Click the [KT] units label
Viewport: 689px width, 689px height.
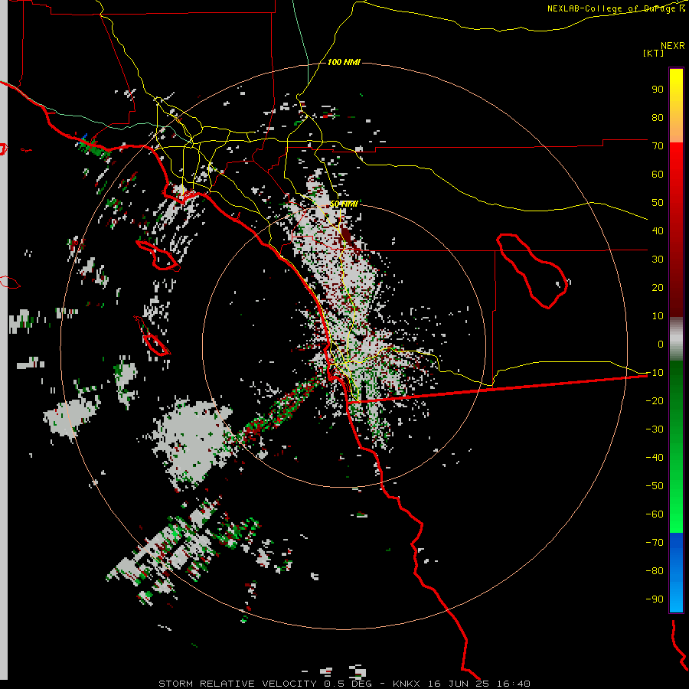tap(654, 53)
